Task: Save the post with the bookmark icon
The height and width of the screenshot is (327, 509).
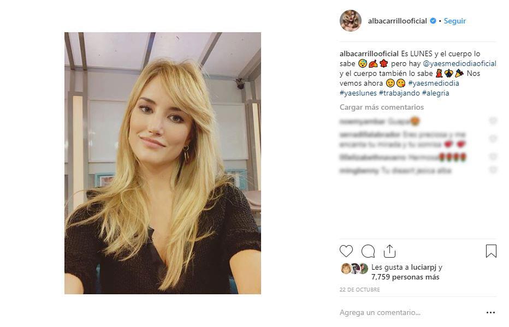Action: (491, 251)
